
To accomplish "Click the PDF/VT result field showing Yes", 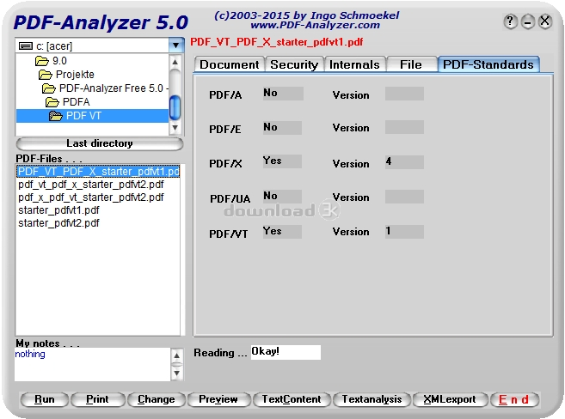I will point(282,232).
